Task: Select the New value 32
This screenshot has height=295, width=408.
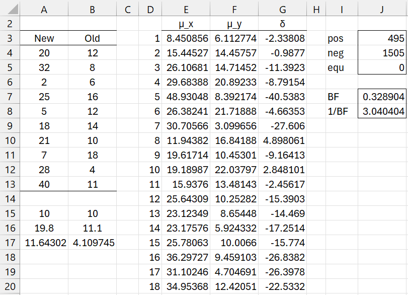Action: coord(44,67)
